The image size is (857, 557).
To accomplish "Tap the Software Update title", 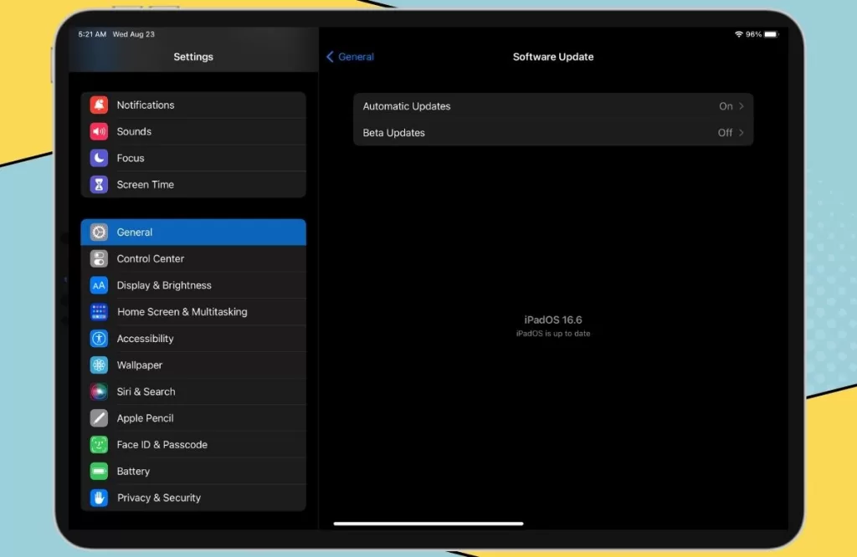I will [x=553, y=57].
